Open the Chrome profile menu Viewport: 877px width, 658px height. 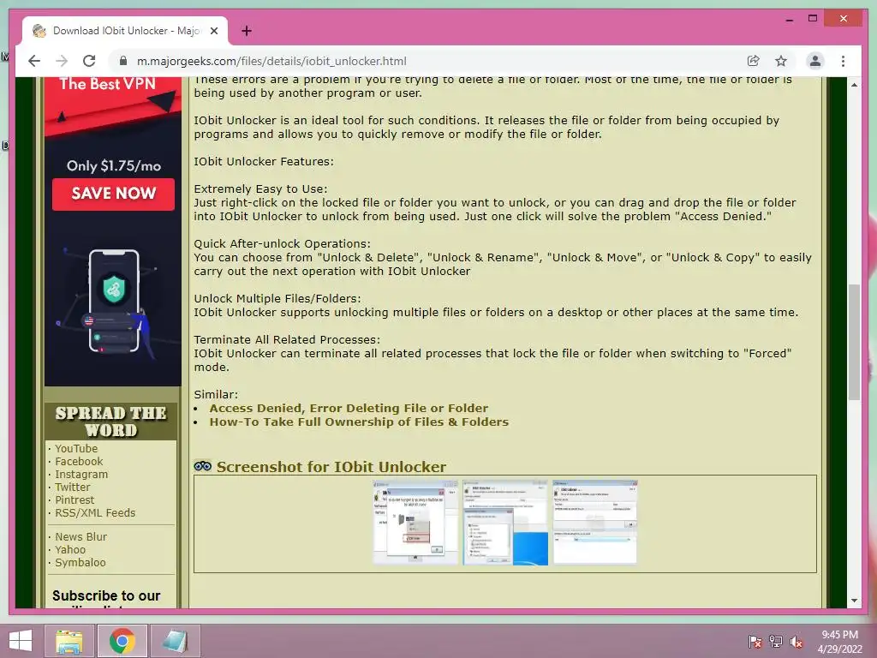815,61
